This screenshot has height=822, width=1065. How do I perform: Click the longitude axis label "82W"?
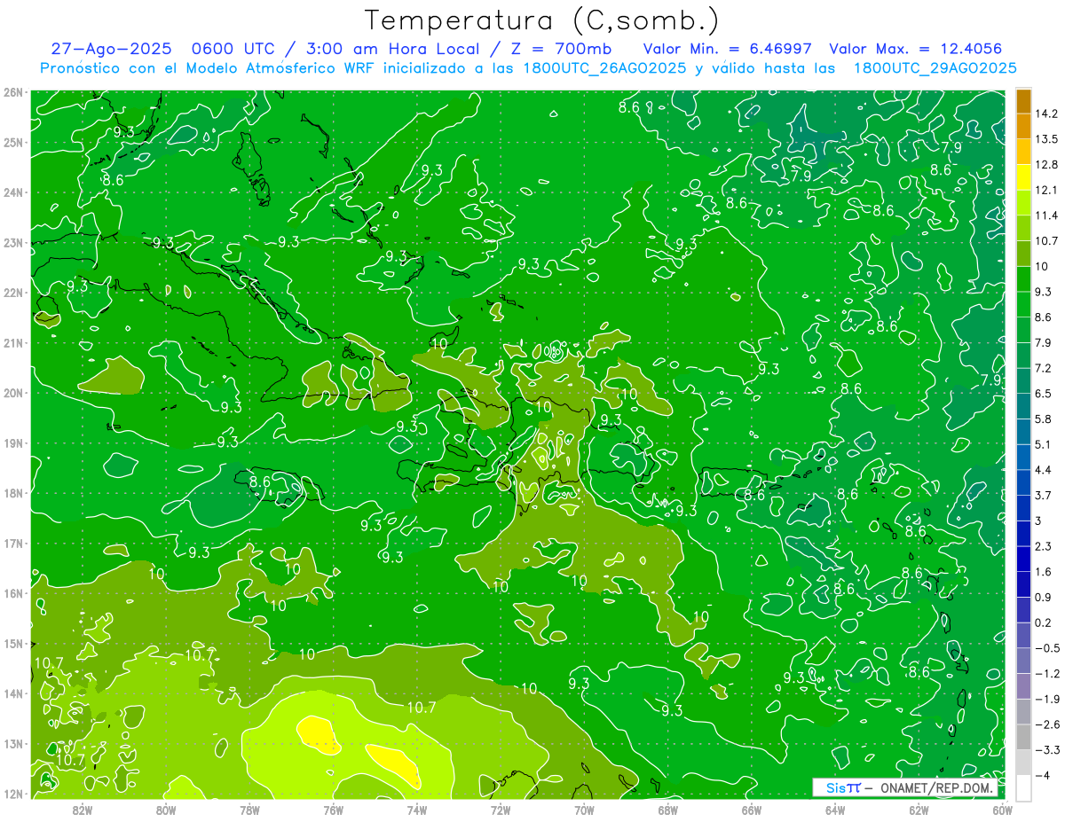coord(83,810)
